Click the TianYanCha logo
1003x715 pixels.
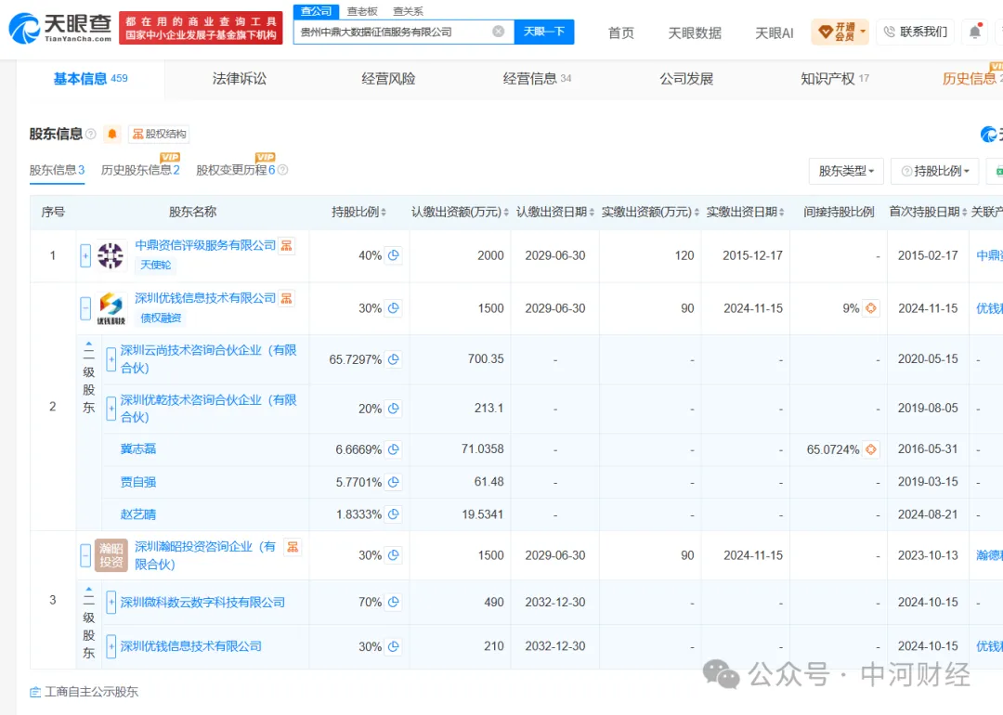click(60, 28)
